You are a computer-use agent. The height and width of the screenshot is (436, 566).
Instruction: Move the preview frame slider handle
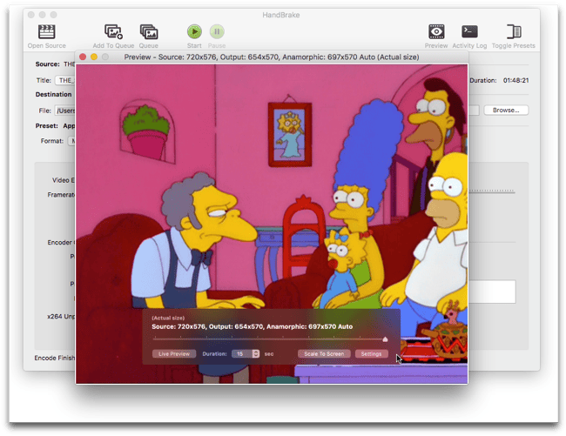[x=385, y=339]
